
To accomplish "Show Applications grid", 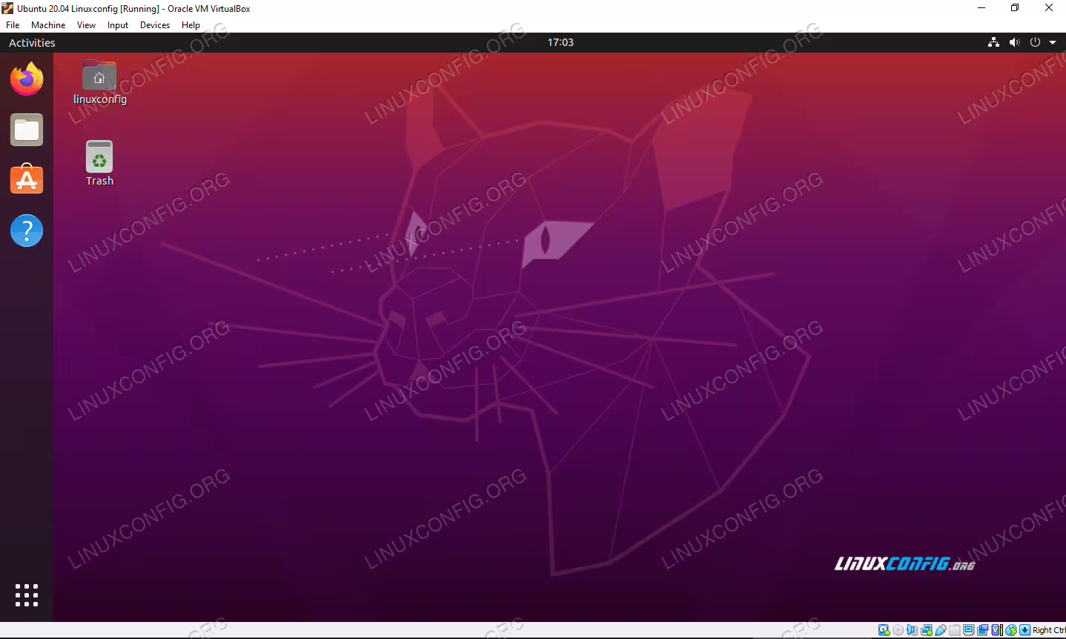I will tap(27, 595).
